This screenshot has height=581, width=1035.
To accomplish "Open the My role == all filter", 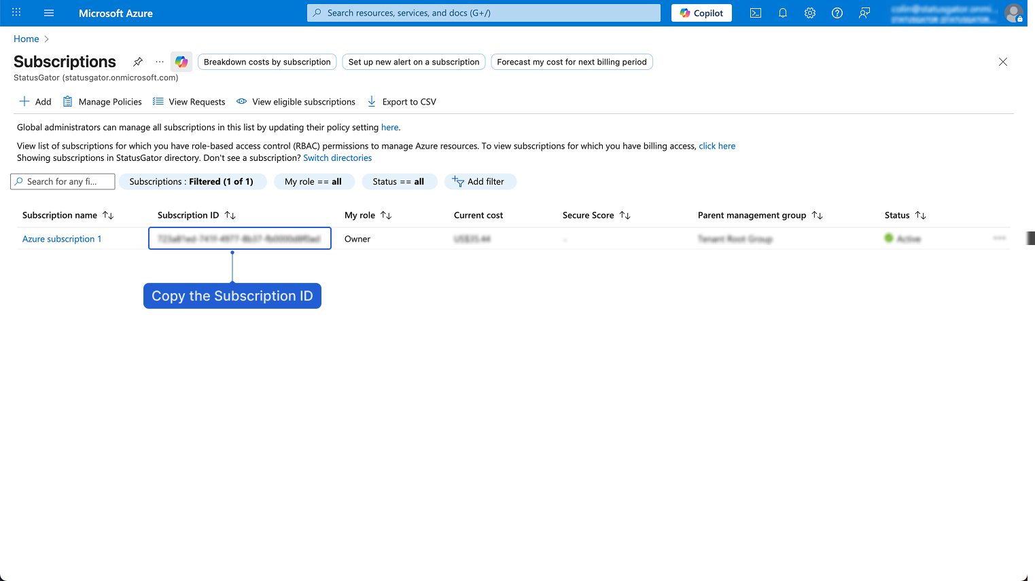I will coord(313,182).
